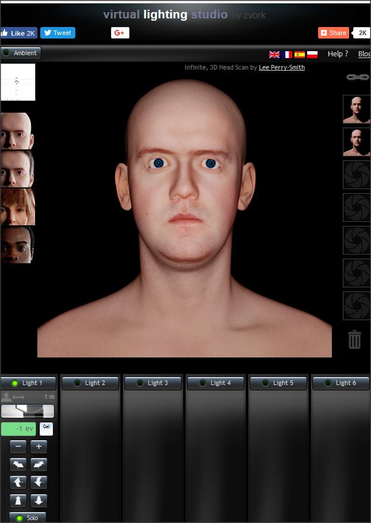Click the Facebook Like button
The width and height of the screenshot is (371, 523).
[x=19, y=33]
